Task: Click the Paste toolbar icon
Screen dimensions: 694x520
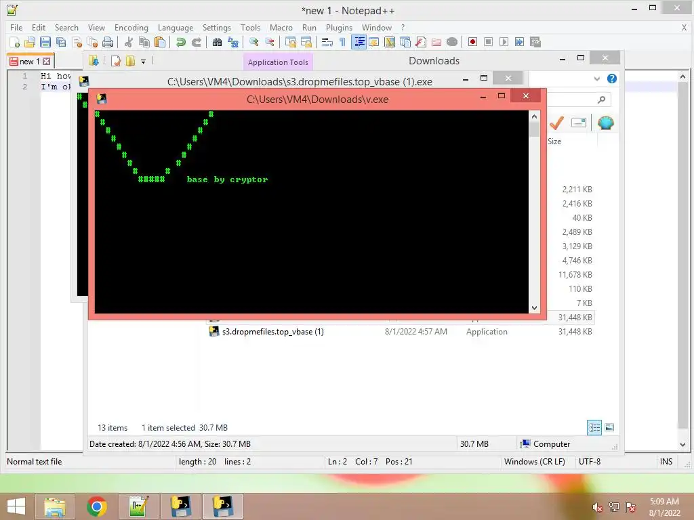Action: point(160,42)
